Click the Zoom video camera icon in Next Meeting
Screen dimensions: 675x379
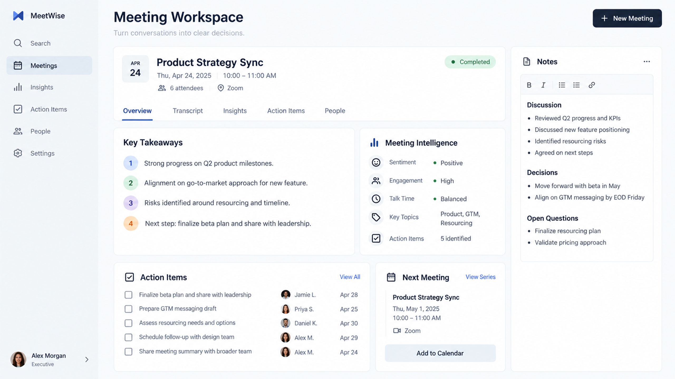[397, 331]
